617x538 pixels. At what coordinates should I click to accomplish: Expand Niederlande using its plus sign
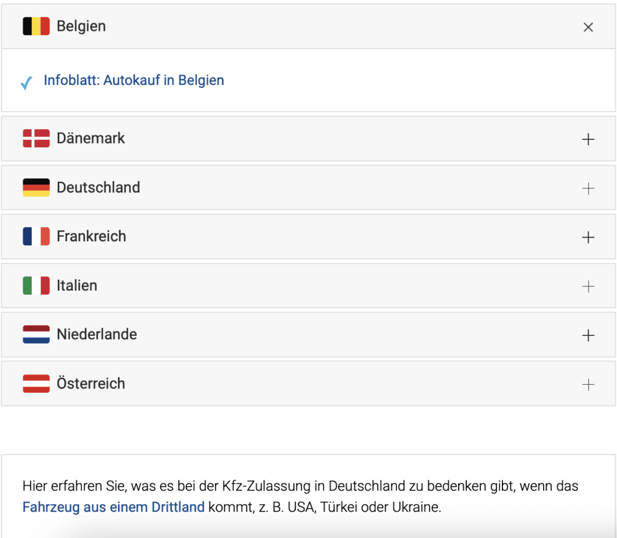point(588,335)
